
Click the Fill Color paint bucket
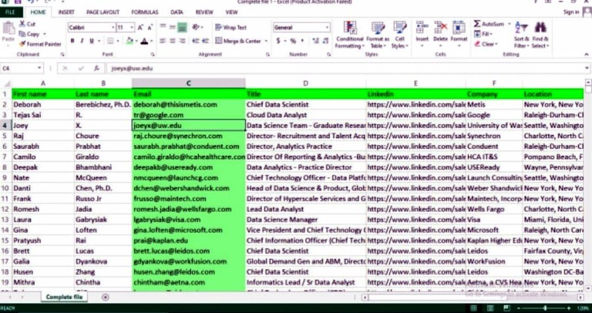point(130,41)
